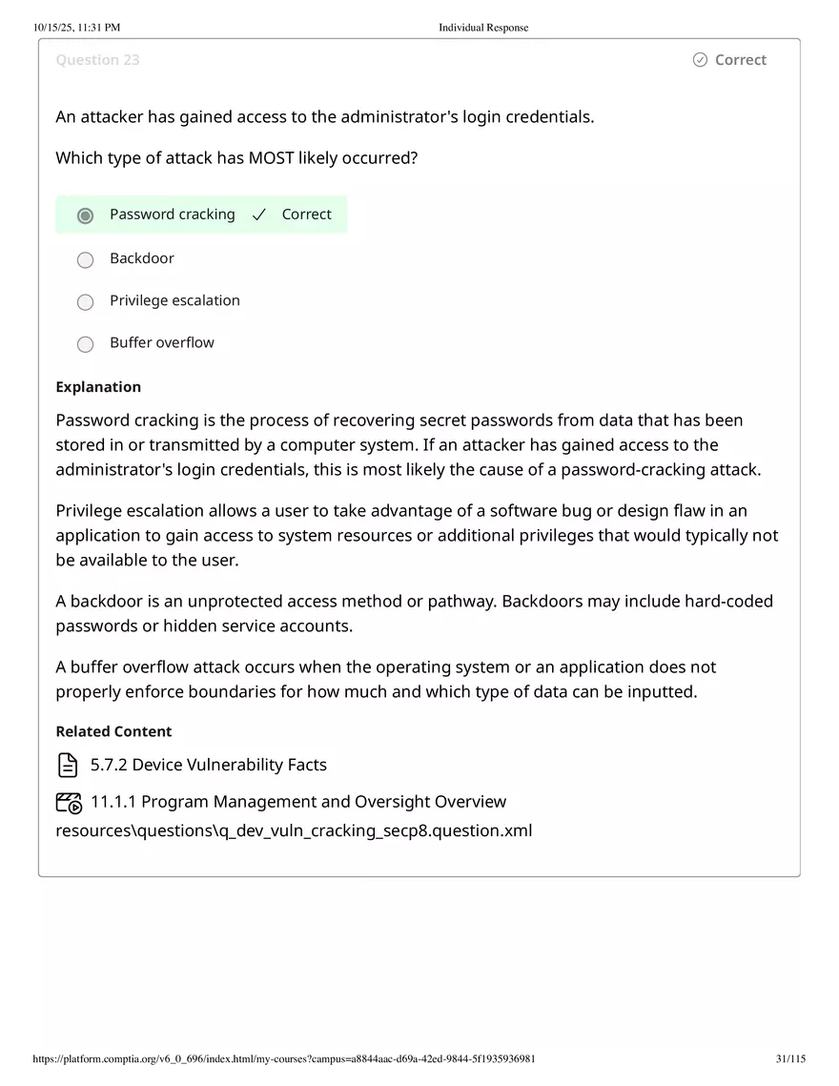839x1086 pixels.
Task: Select the Backdoor answer option
Action: point(85,259)
